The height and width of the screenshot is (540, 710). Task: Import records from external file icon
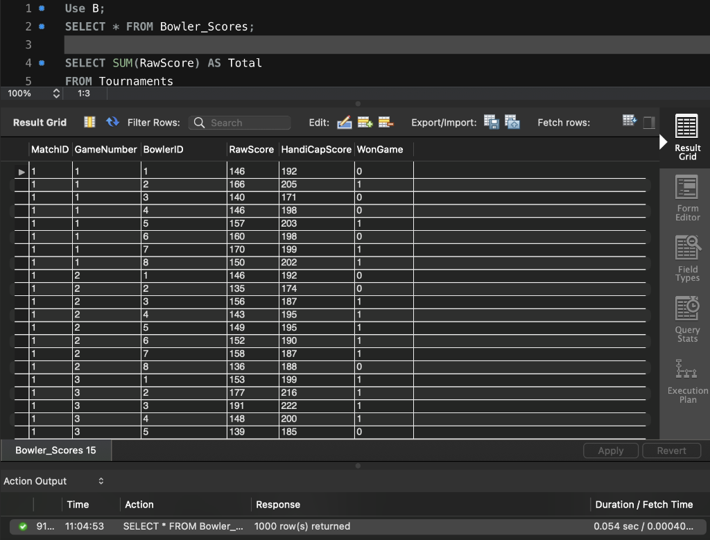coord(512,123)
